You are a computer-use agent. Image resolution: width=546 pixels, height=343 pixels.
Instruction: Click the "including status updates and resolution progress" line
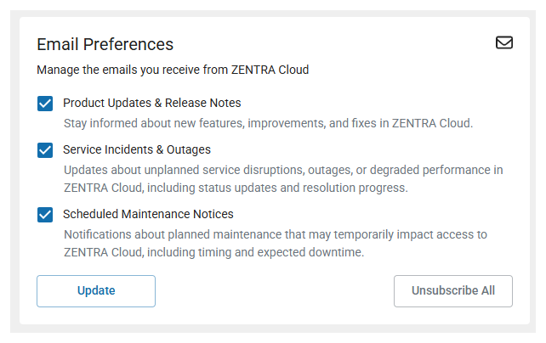click(236, 188)
